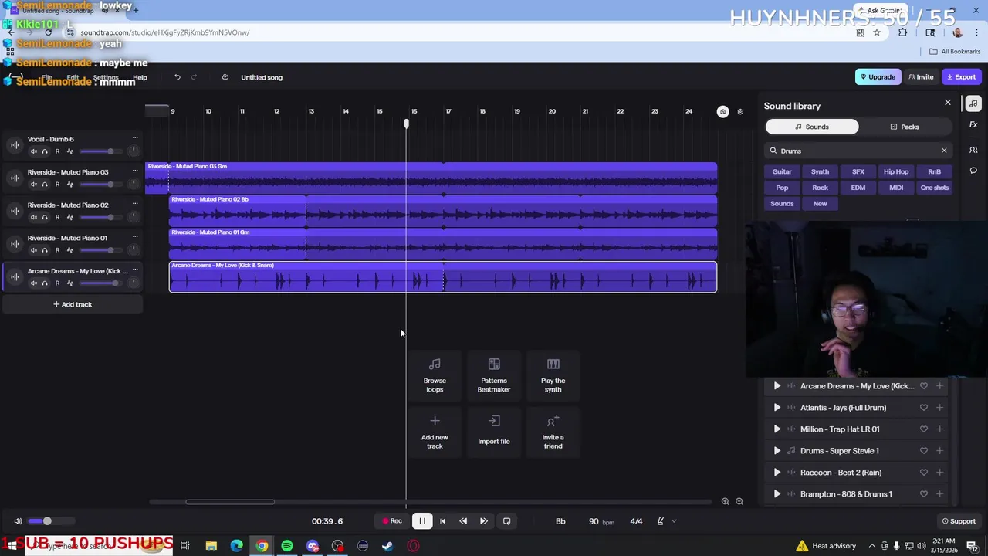Favorite the Brampton - 808 & Drums 1 loop
The width and height of the screenshot is (988, 556).
923,494
